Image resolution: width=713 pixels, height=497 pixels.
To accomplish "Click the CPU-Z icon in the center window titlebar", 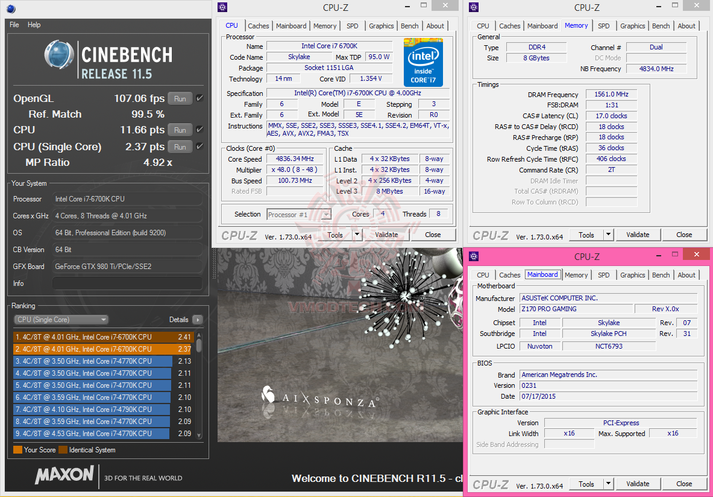I will pos(222,7).
